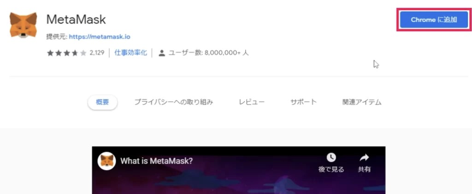The height and width of the screenshot is (194, 472).
Task: Click the first filled rating star
Action: tap(50, 53)
